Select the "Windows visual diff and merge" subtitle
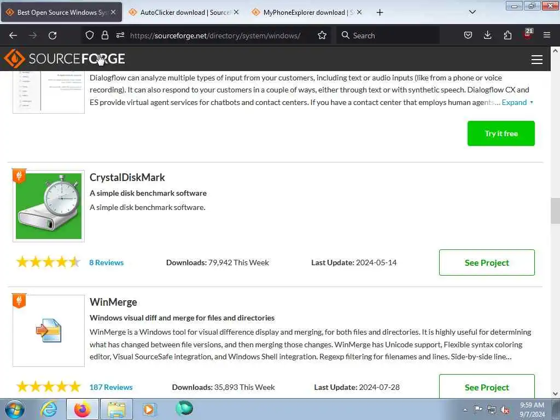This screenshot has width=560, height=420. (182, 318)
